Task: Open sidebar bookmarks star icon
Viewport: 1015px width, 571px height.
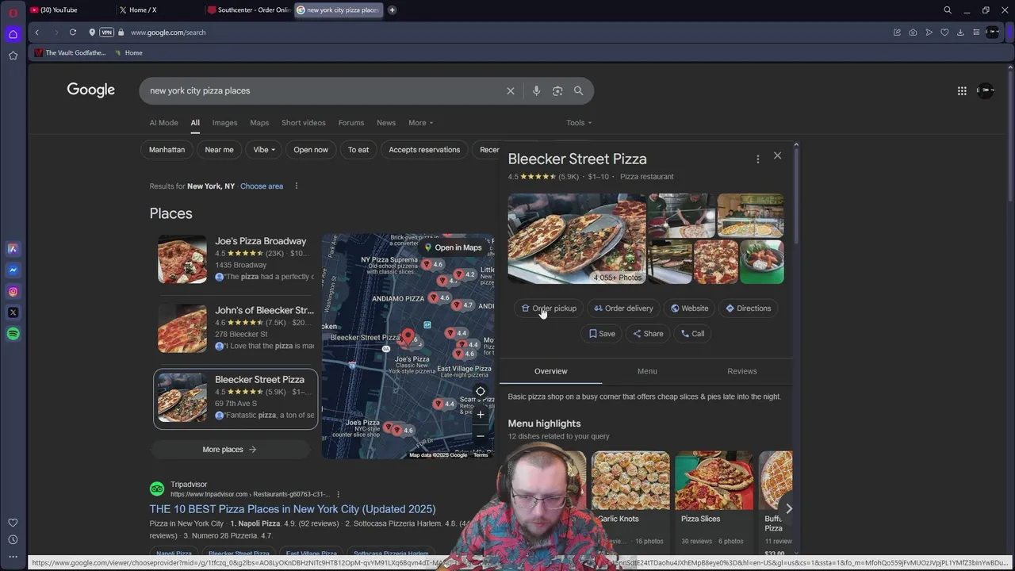Action: pyautogui.click(x=13, y=56)
